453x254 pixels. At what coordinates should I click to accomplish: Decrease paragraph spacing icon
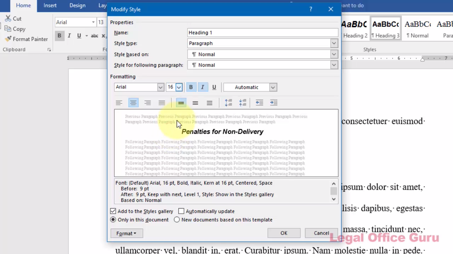click(x=243, y=103)
